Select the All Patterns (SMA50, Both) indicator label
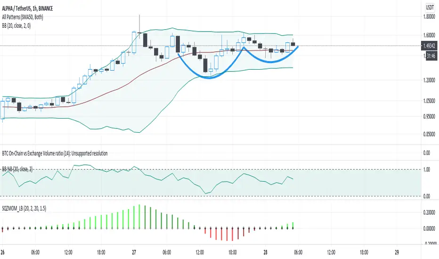 tap(23, 17)
